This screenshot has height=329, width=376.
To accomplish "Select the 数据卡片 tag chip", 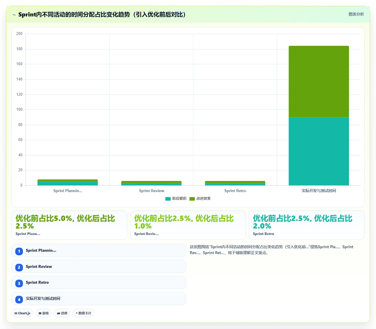I will point(83,313).
